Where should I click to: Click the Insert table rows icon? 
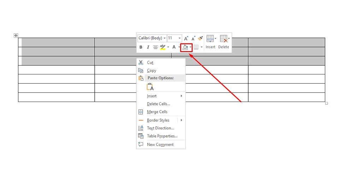coord(210,39)
